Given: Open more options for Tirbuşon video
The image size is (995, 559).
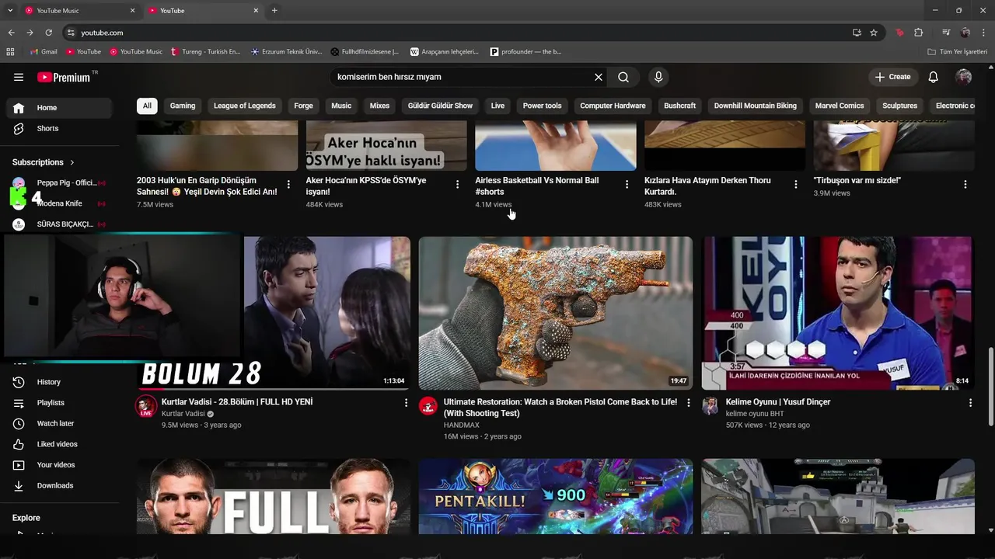Looking at the screenshot, I should pos(965,185).
